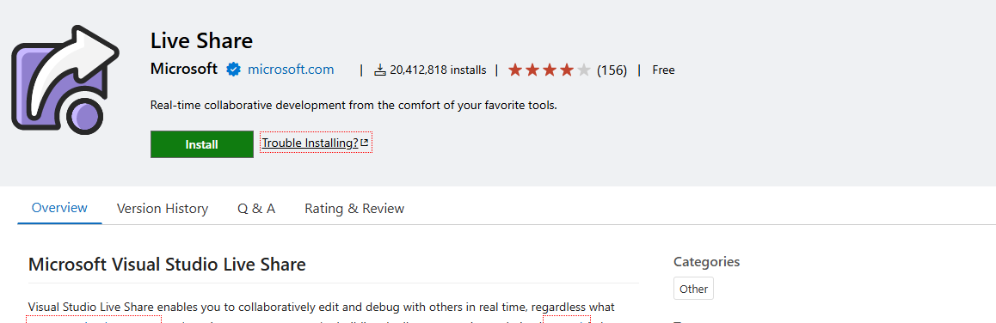Switch to the Version History tab
Viewport: 996px width, 323px height.
[x=163, y=208]
